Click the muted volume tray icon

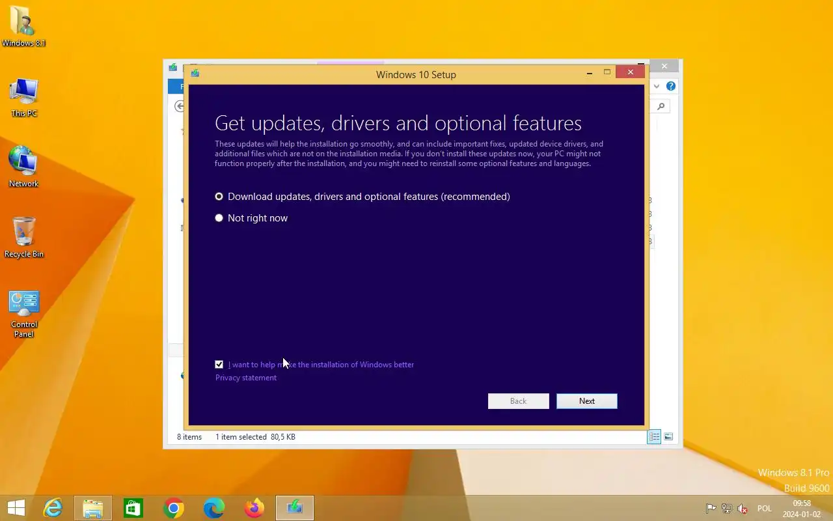tap(743, 509)
